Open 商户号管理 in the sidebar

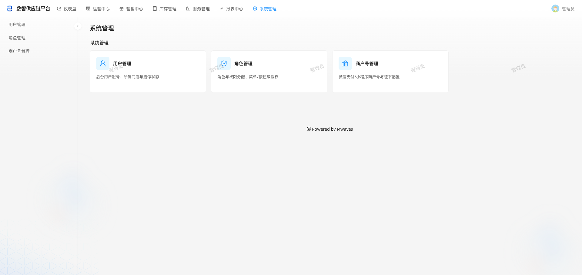pos(19,51)
